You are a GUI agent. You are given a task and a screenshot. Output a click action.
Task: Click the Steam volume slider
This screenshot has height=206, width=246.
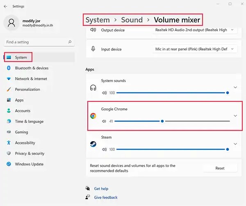(x=172, y=149)
